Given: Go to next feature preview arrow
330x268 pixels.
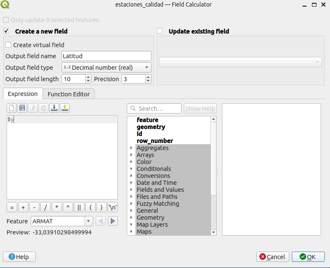Looking at the screenshot, I should (113, 221).
